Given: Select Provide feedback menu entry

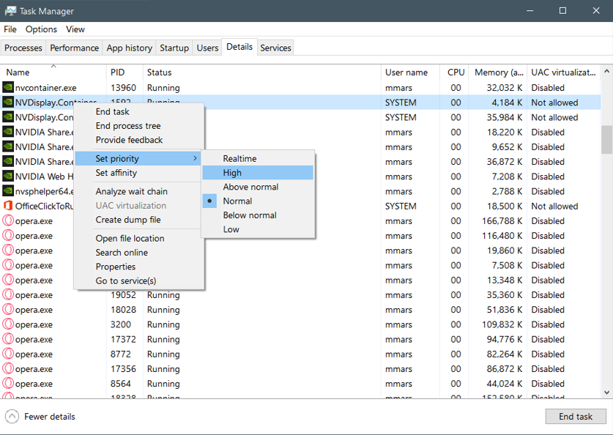Looking at the screenshot, I should click(x=139, y=140).
